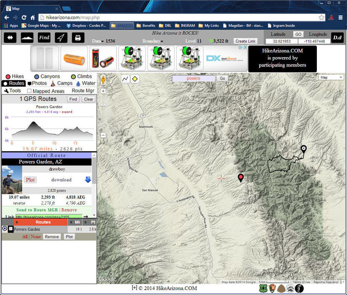
Task: Open Route Mgr
Action: pos(83,91)
